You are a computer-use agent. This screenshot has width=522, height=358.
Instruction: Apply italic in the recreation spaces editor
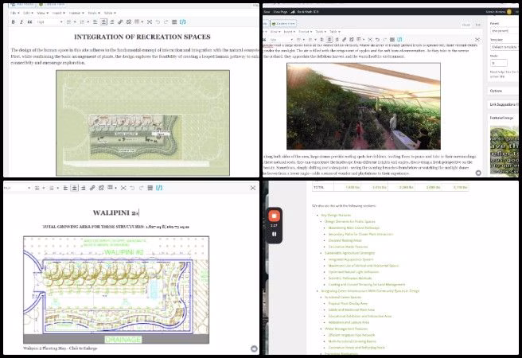click(x=21, y=22)
